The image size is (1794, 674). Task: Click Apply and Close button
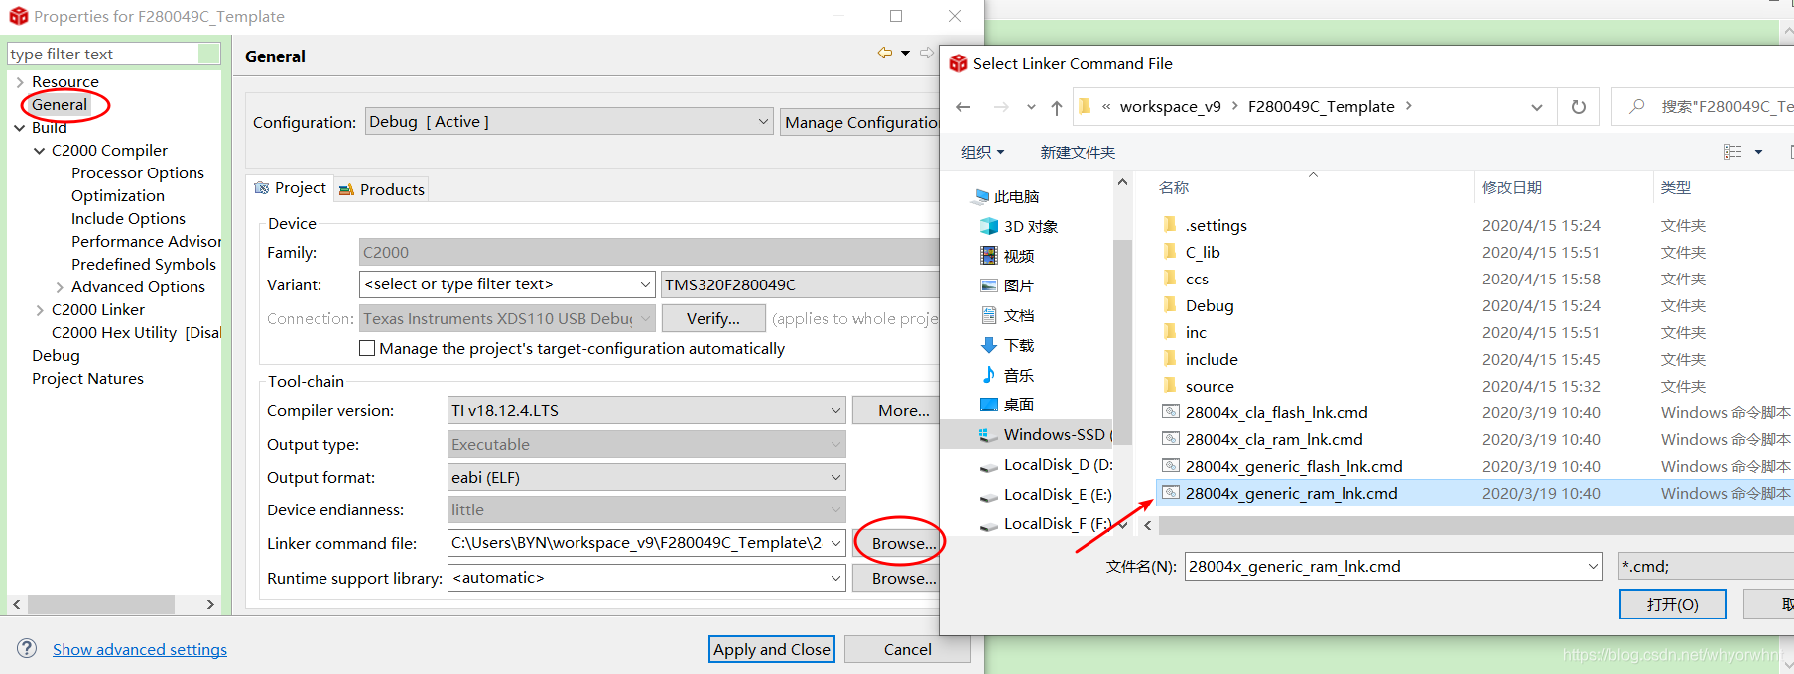pyautogui.click(x=772, y=649)
